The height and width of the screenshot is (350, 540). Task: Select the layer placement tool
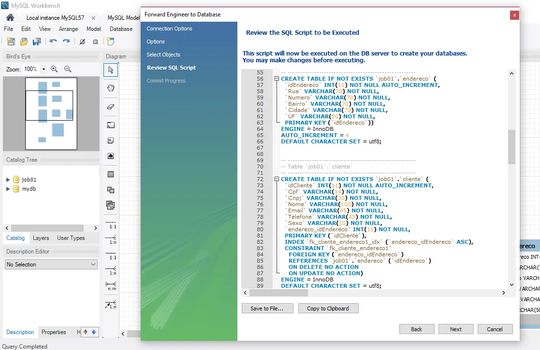click(111, 125)
